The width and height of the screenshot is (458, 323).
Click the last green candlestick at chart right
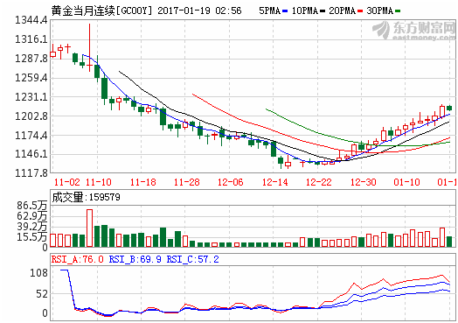point(449,108)
